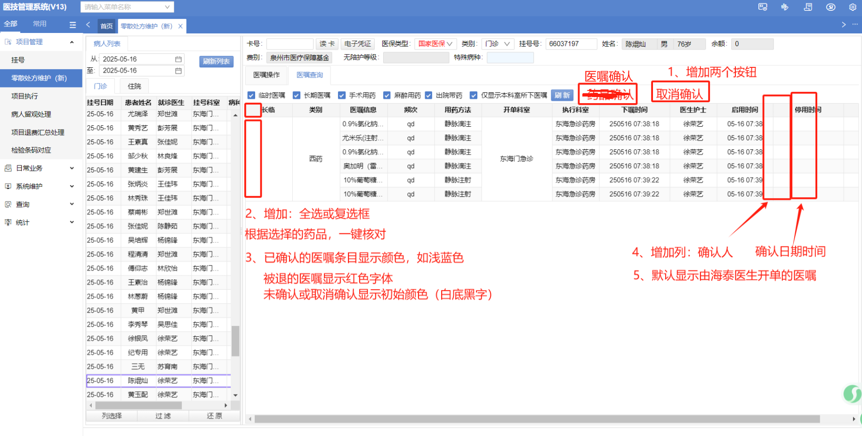Select the 门诊 patient list tab

[101, 86]
